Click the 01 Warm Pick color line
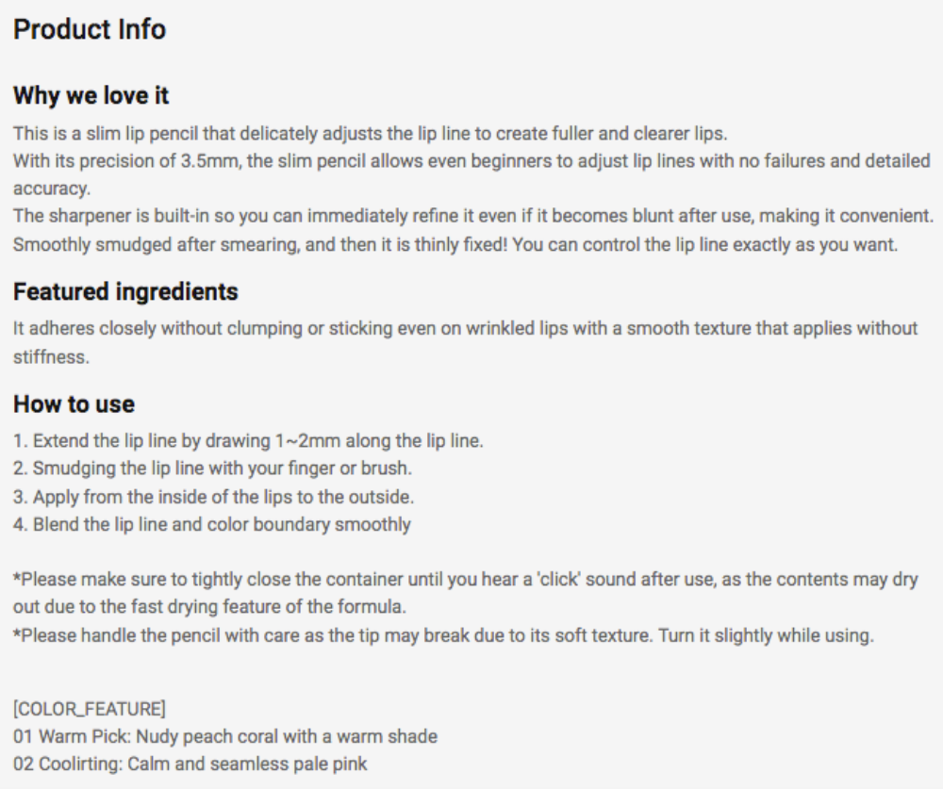 pos(225,736)
